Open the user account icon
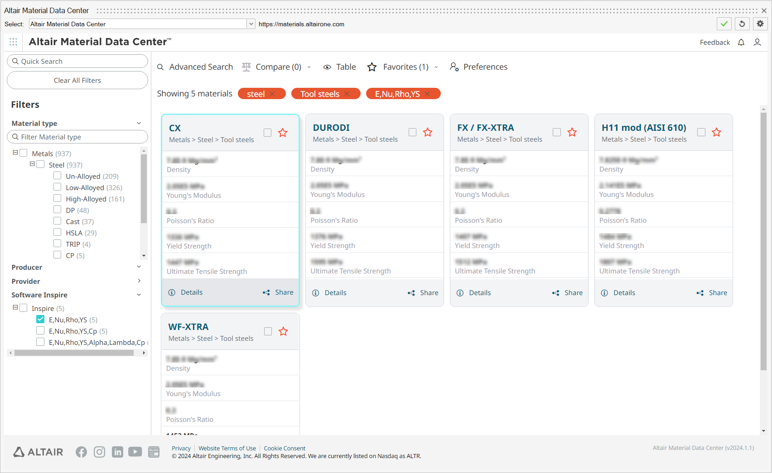Viewport: 772px width, 473px height. pos(757,42)
